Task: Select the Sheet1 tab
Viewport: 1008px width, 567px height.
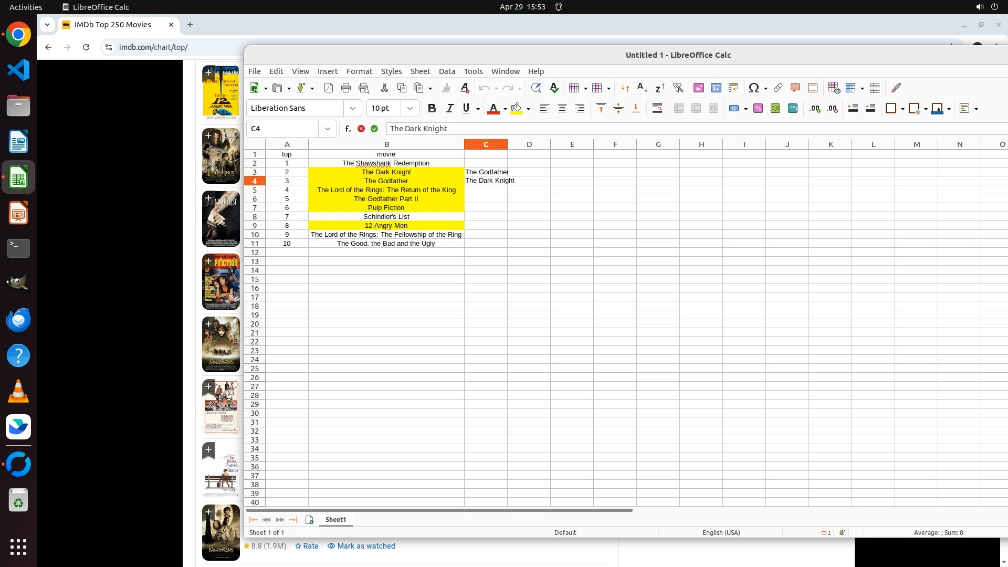Action: (x=335, y=520)
